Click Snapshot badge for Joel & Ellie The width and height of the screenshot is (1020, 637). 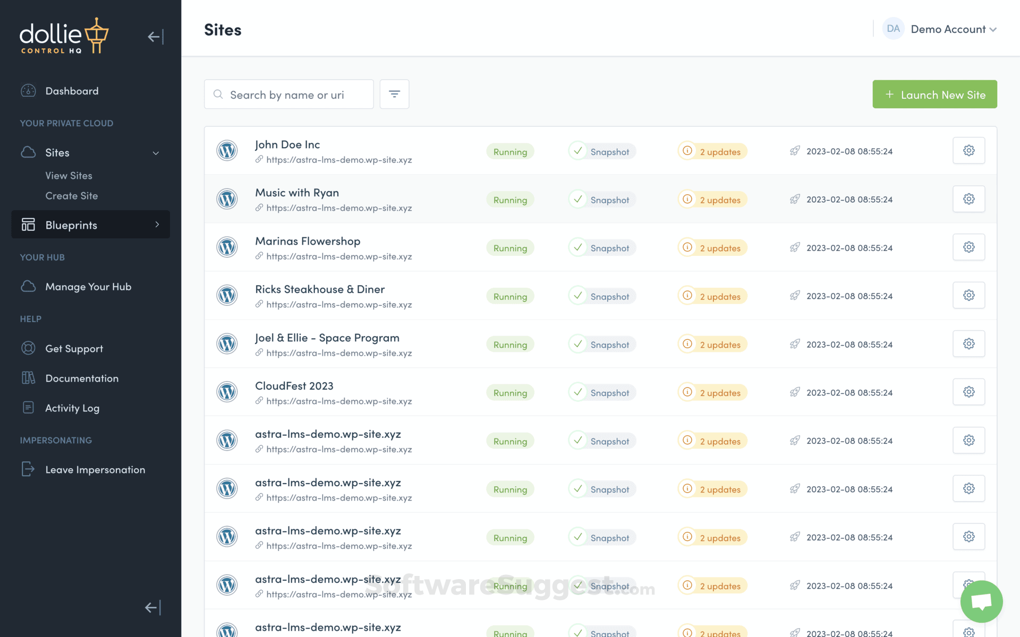pyautogui.click(x=602, y=345)
